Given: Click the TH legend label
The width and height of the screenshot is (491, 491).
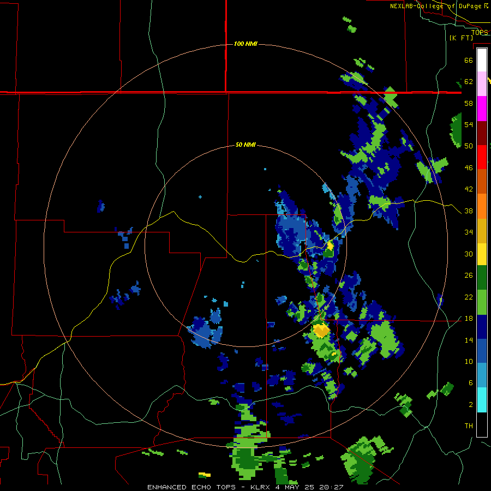Looking at the screenshot, I should pos(469,426).
